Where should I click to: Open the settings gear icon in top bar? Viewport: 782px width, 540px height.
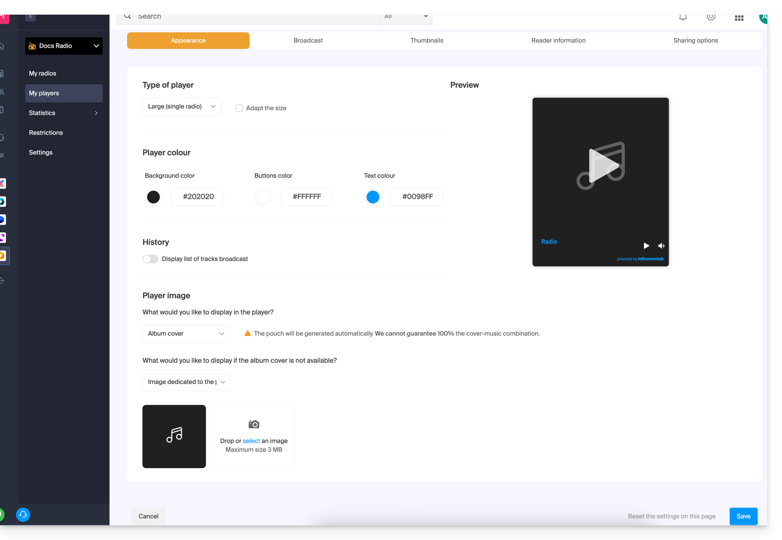pyautogui.click(x=711, y=18)
